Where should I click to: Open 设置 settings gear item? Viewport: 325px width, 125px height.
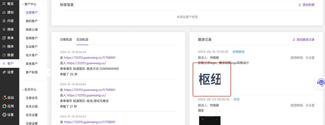8,115
